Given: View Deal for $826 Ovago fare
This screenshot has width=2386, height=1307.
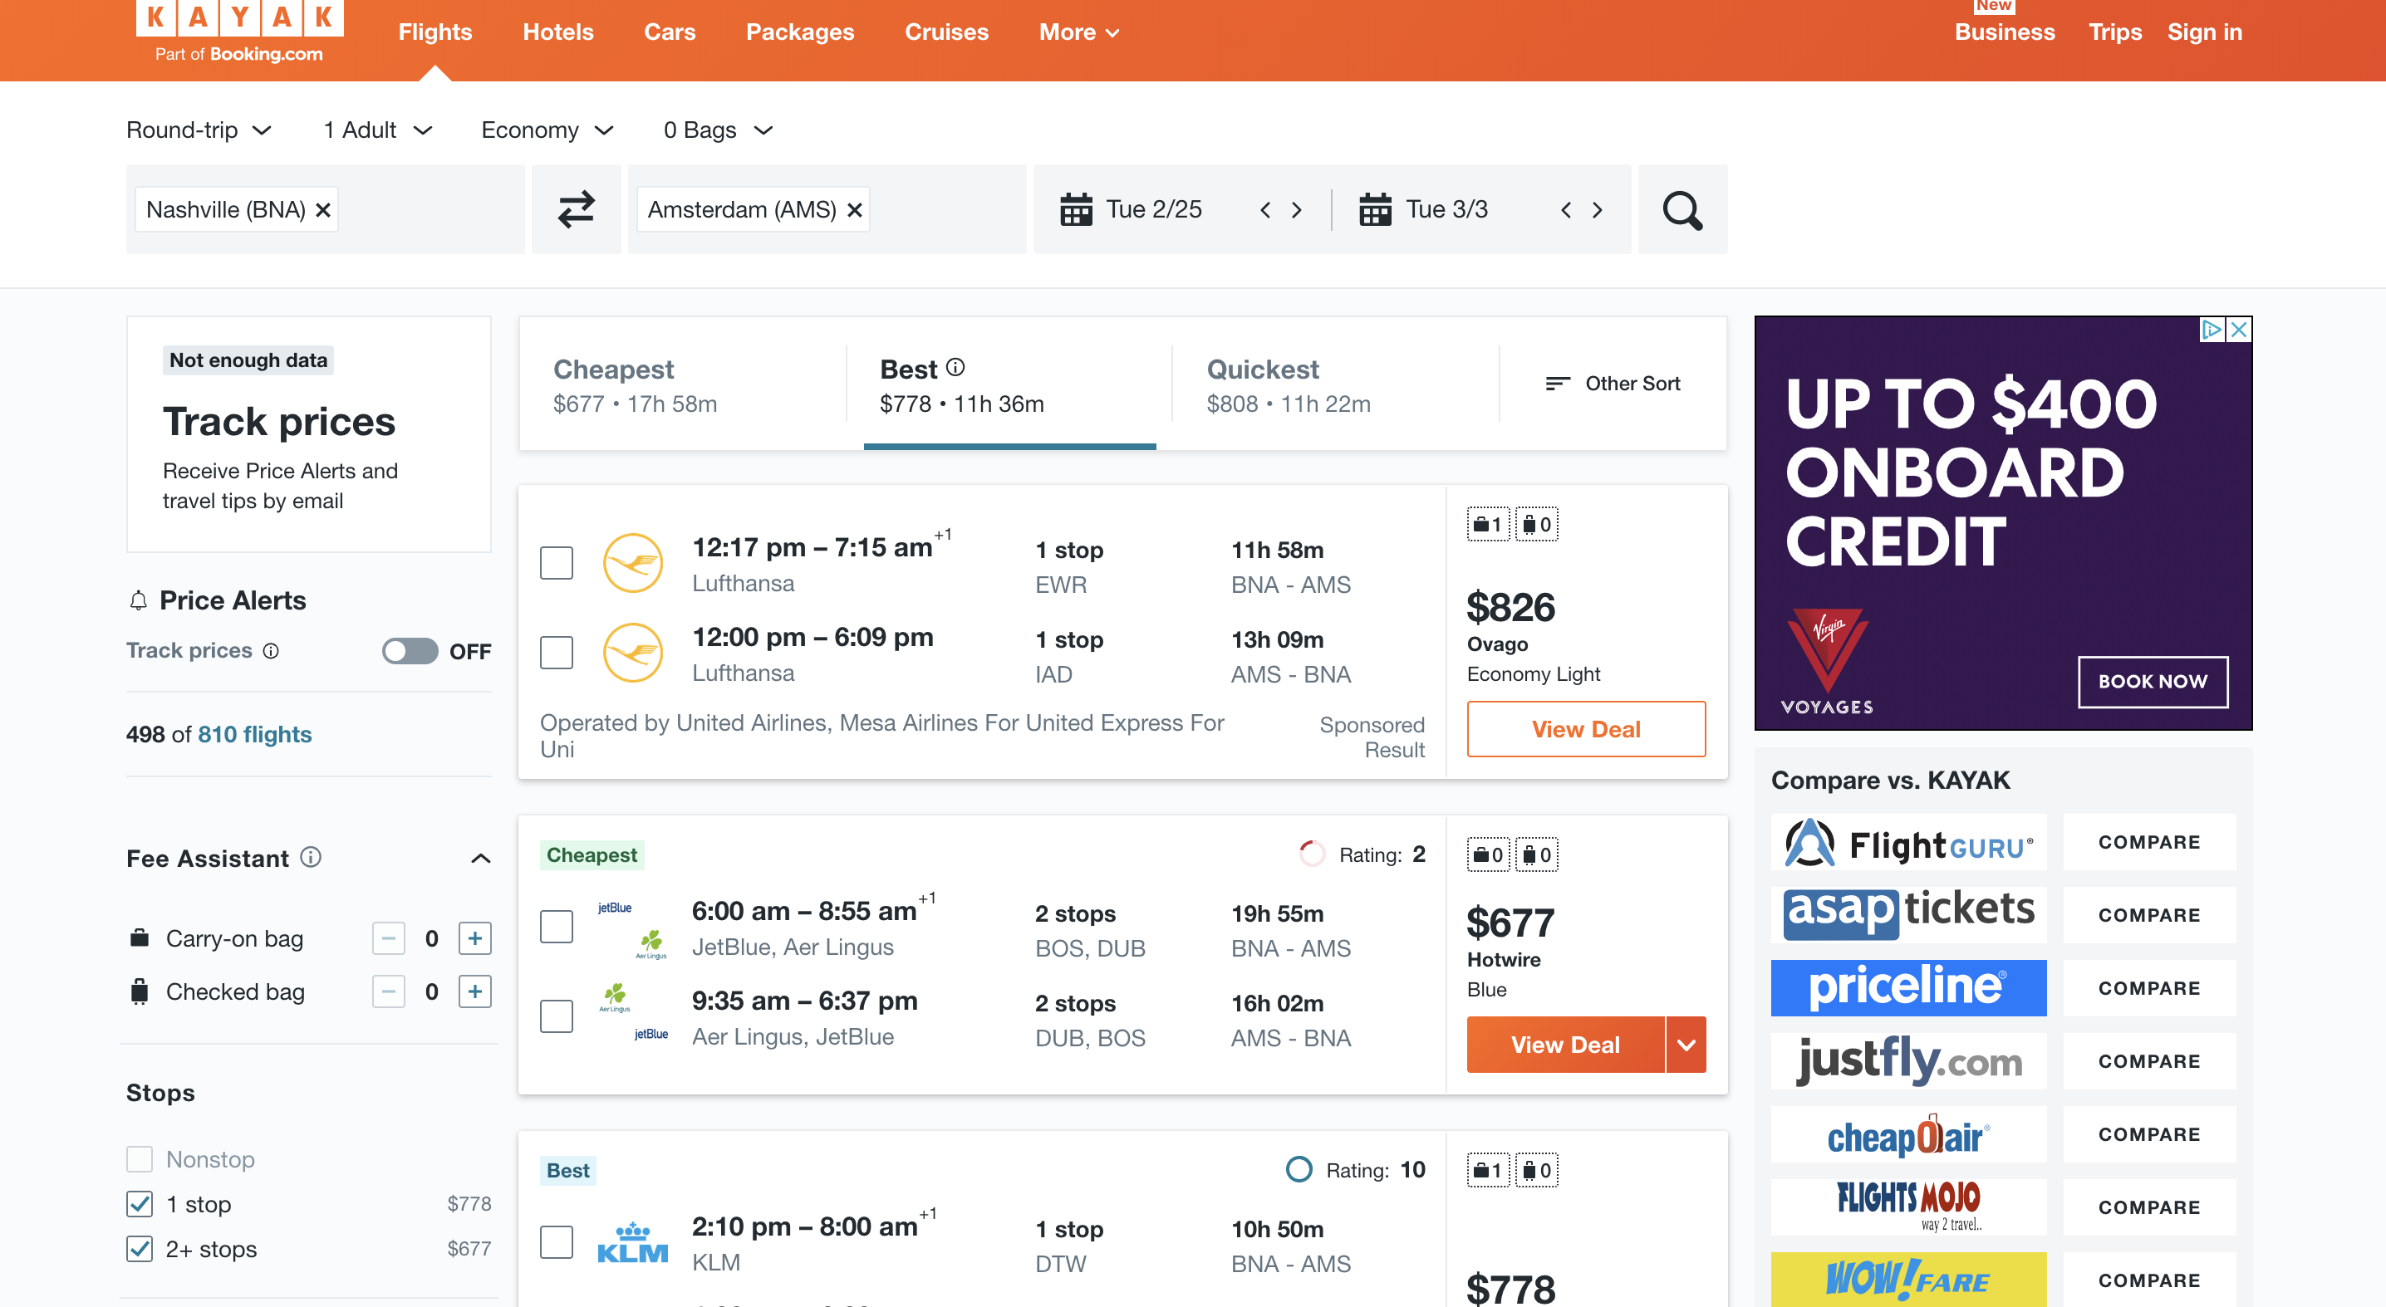Looking at the screenshot, I should pyautogui.click(x=1586, y=729).
